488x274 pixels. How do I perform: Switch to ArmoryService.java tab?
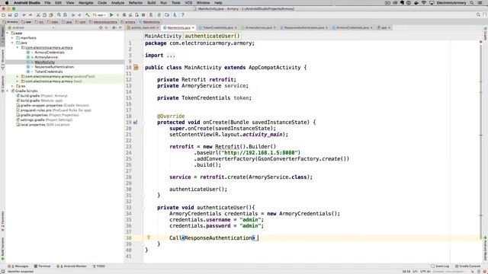[x=258, y=27]
